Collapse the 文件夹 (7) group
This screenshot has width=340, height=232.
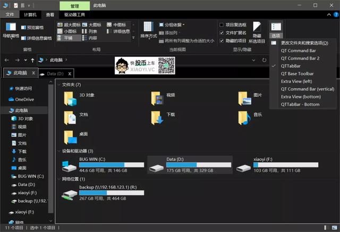pyautogui.click(x=59, y=85)
